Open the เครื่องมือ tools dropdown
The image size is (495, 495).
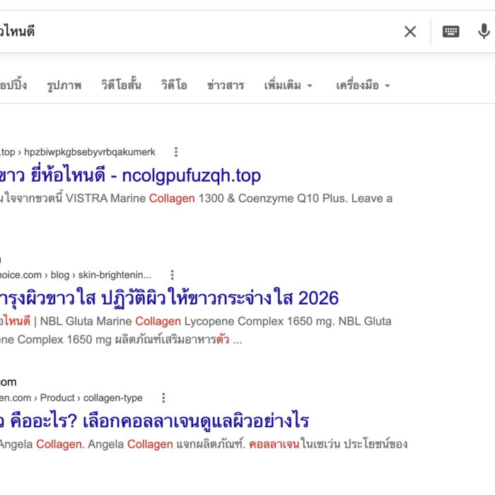(363, 86)
